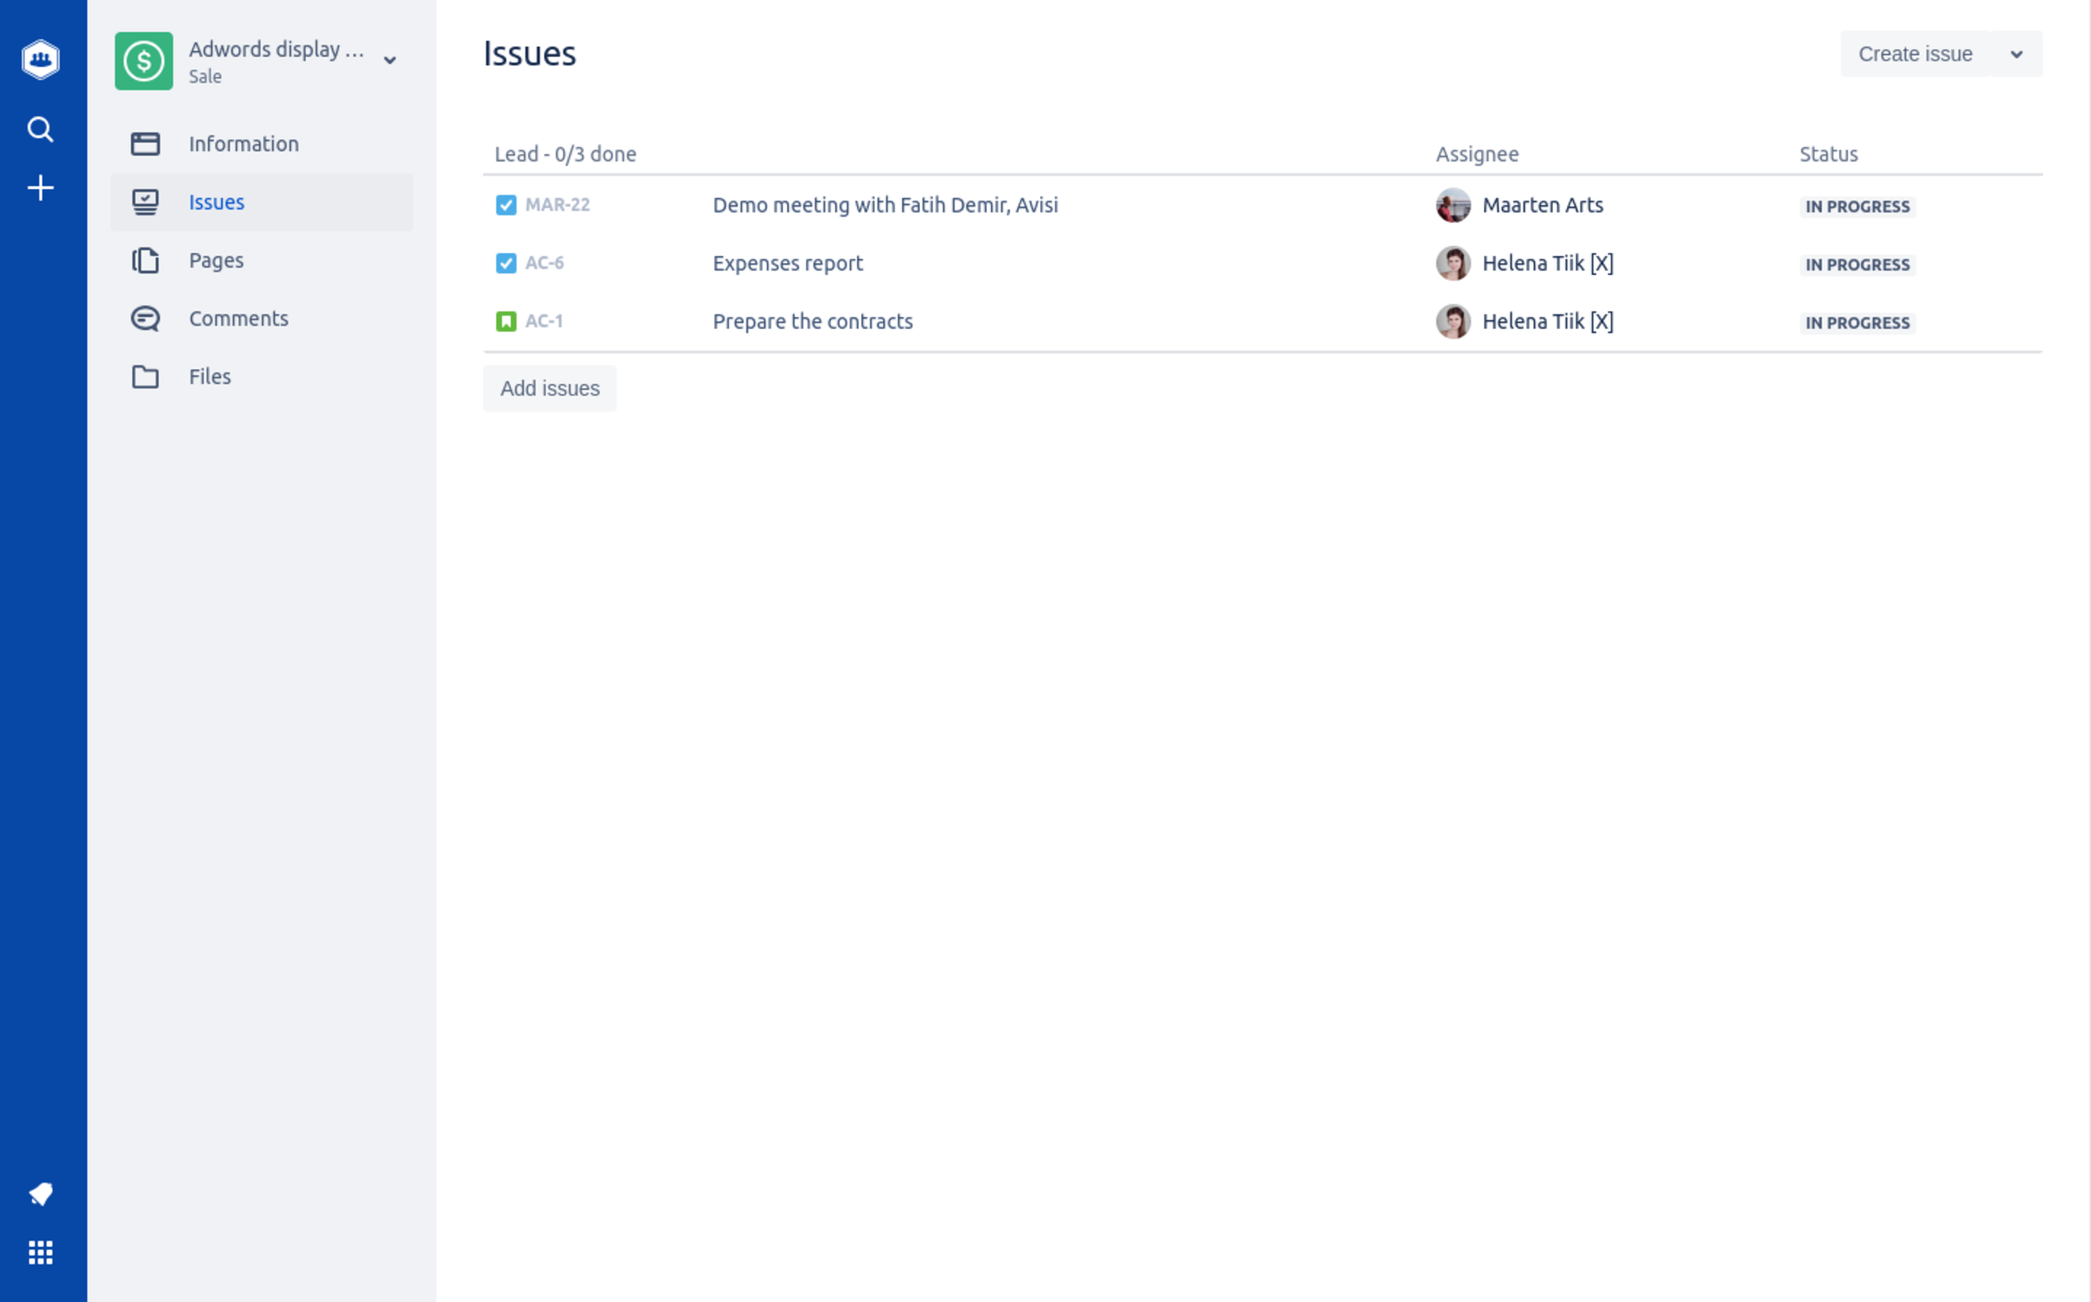
Task: Select the Issues menu item
Action: click(x=262, y=202)
